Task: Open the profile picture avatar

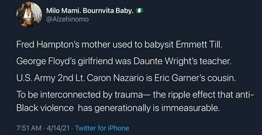Action: (29, 15)
